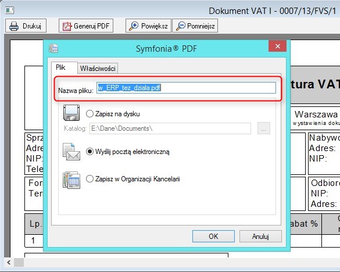340x272 pixels.
Task: Switch to the Właściwości tab
Action: 98,69
